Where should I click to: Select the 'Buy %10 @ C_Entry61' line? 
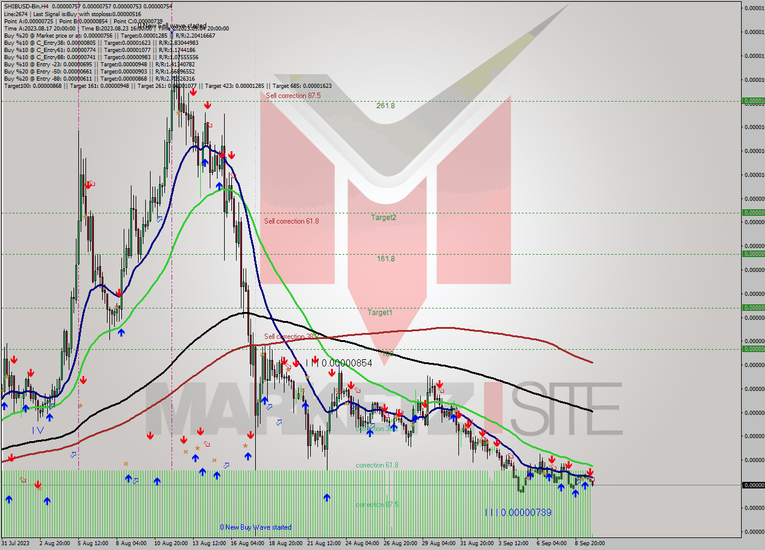click(x=100, y=50)
